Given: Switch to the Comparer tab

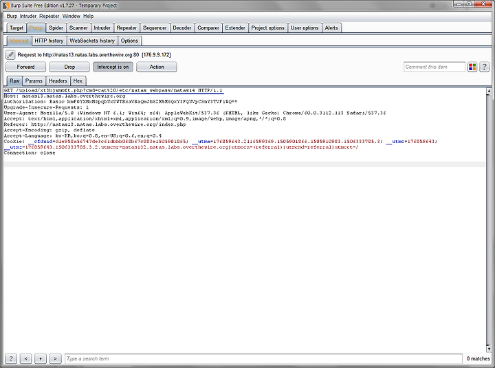Looking at the screenshot, I should 208,28.
